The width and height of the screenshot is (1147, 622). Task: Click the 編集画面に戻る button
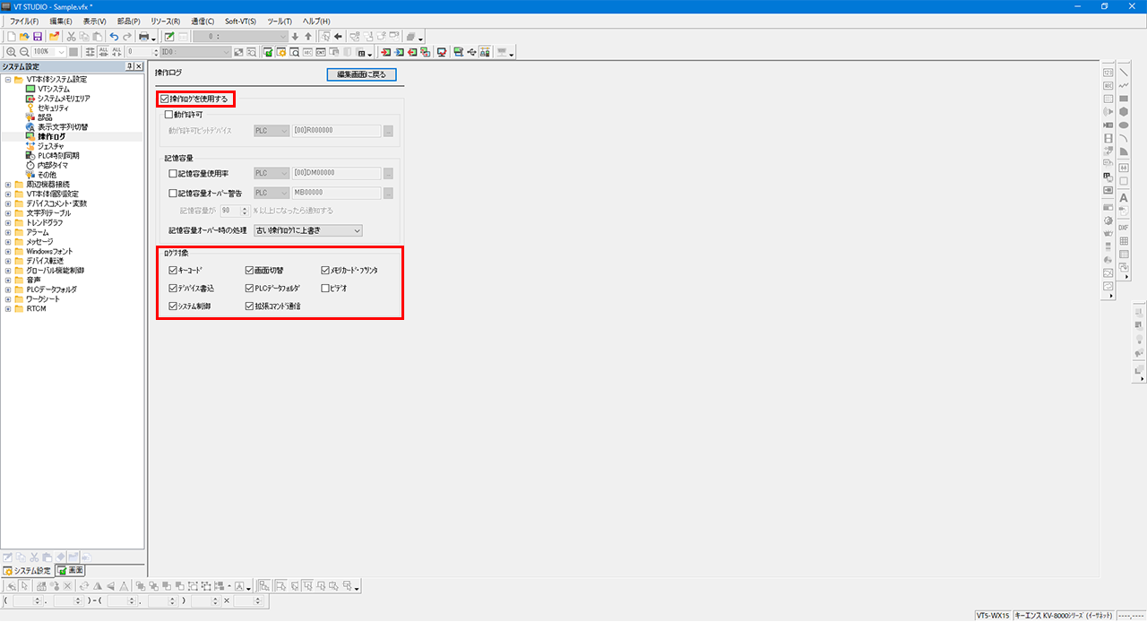tap(361, 74)
